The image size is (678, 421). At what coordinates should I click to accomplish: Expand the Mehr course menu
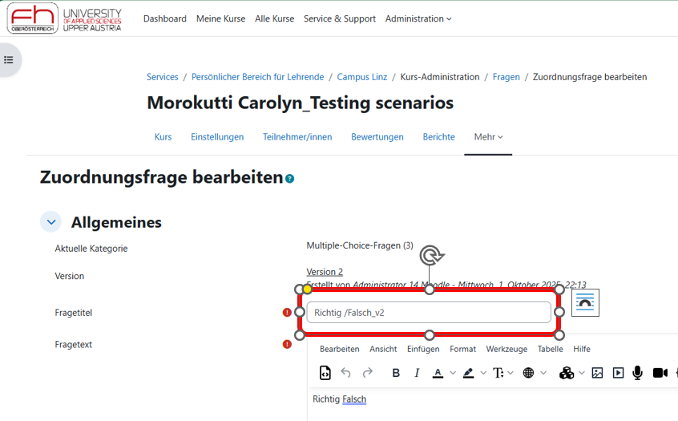(488, 137)
